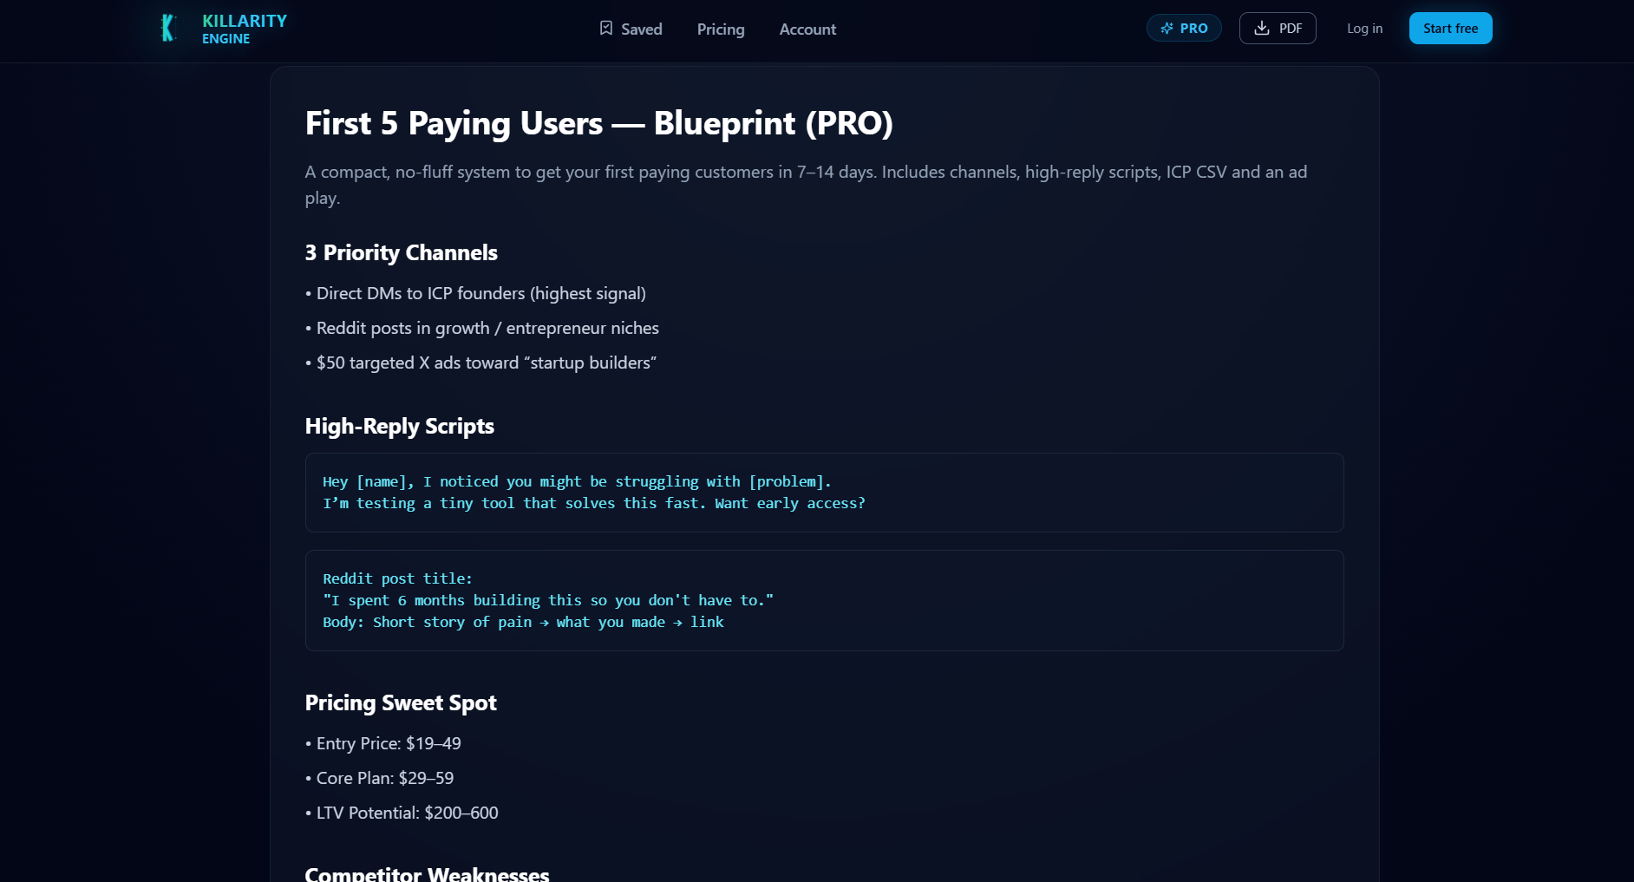Open the Account menu item

click(x=807, y=29)
